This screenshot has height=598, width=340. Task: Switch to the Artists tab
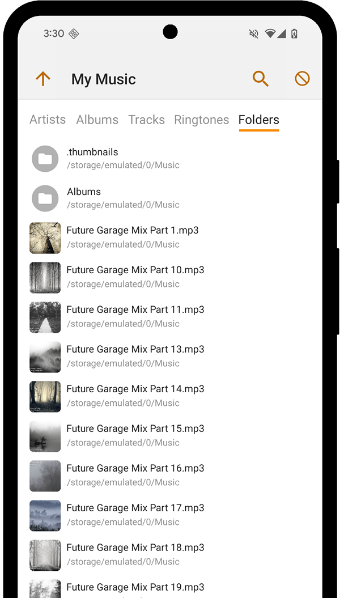[x=48, y=120]
